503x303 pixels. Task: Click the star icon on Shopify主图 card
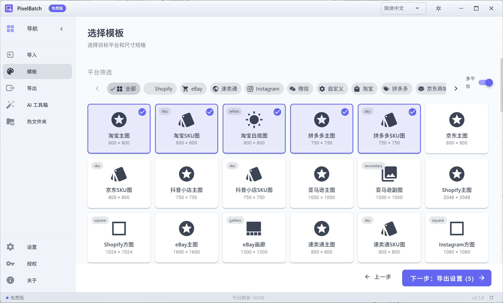click(x=457, y=174)
